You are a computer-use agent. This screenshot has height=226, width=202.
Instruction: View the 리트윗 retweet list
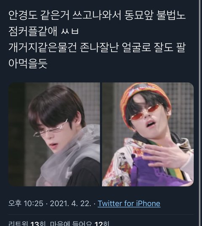coord(27,223)
